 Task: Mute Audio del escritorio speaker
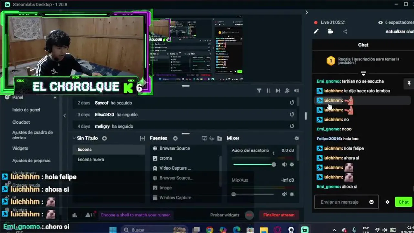click(x=284, y=164)
